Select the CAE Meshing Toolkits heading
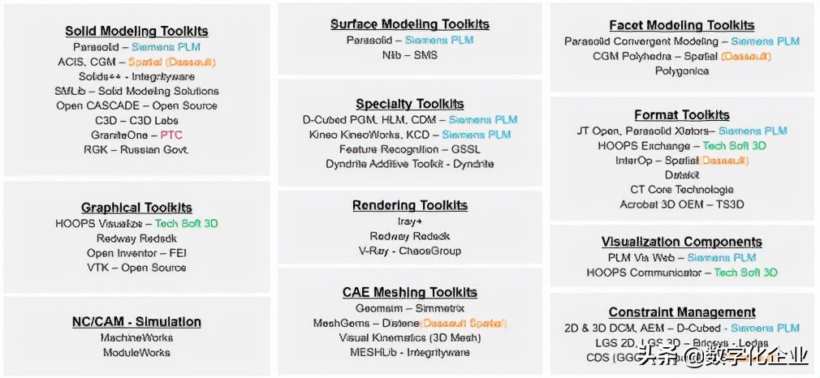Screen dimensions: 820x378 [410, 292]
